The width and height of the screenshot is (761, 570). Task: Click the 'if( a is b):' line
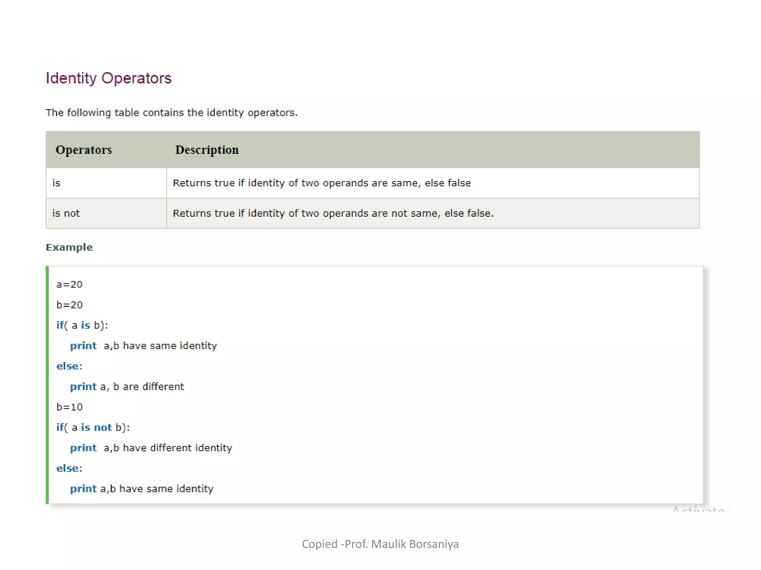[82, 325]
